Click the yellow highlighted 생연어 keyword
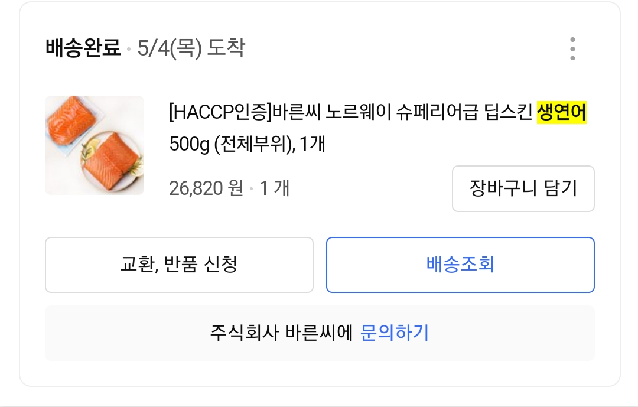The height and width of the screenshot is (407, 638). (561, 112)
